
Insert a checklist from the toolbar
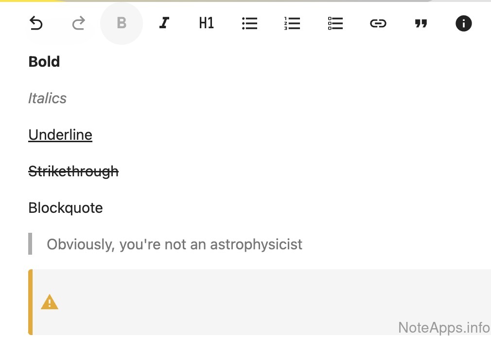pos(335,23)
